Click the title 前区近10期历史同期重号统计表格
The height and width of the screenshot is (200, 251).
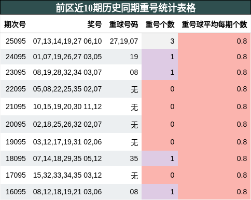[125, 8]
